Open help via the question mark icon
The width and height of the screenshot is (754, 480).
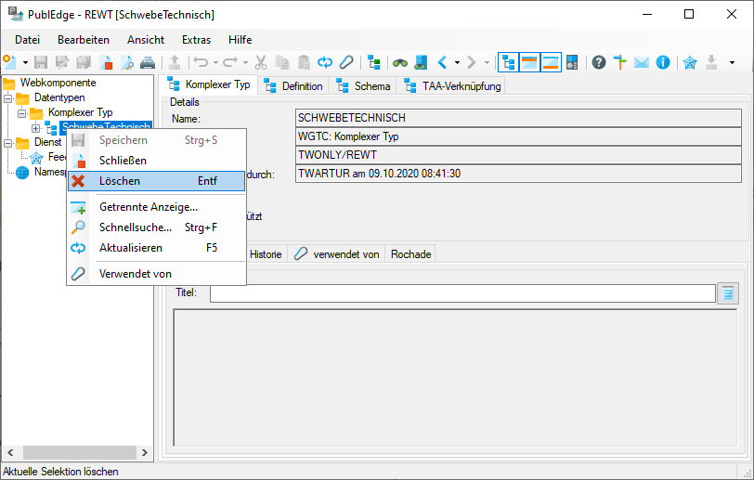pos(599,62)
